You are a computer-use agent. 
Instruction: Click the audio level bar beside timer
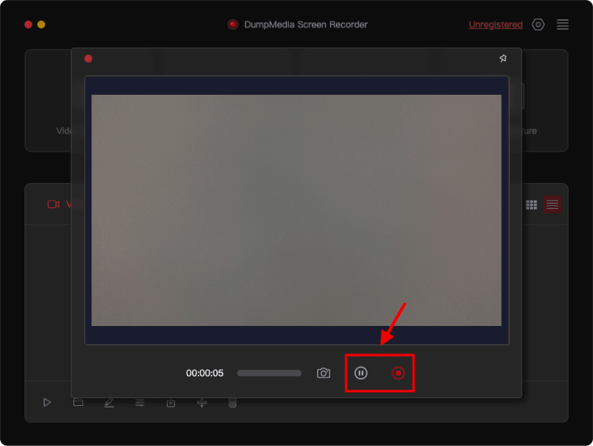click(x=269, y=373)
